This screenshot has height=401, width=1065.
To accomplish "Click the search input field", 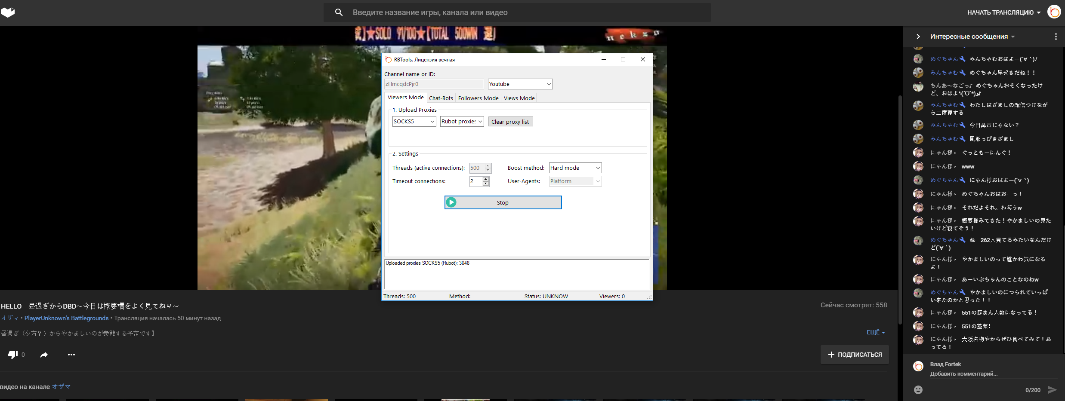I will point(516,12).
